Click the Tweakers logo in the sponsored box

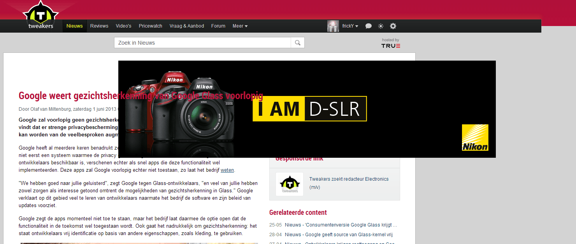tap(290, 184)
